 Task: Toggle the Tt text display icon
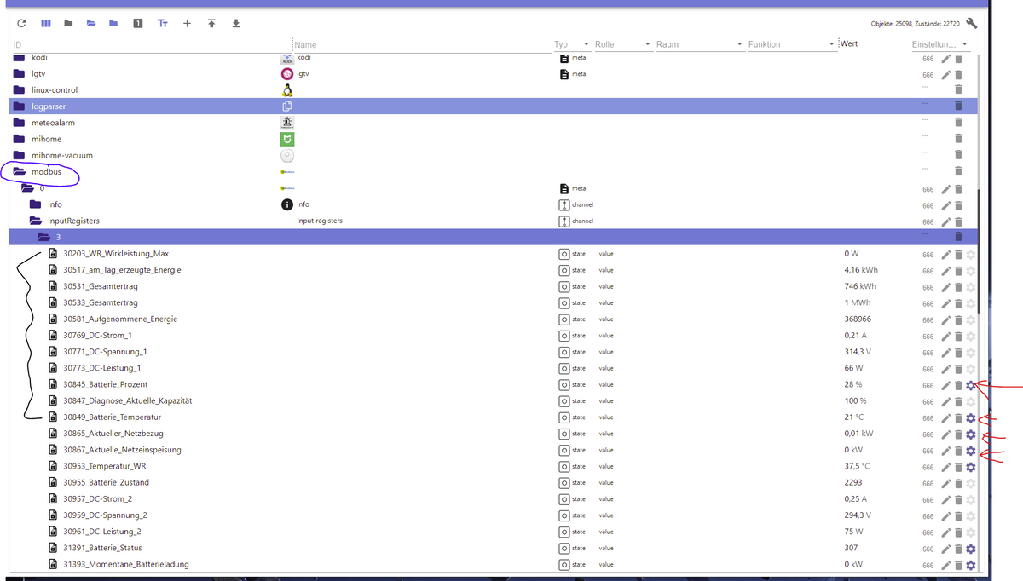pos(162,23)
